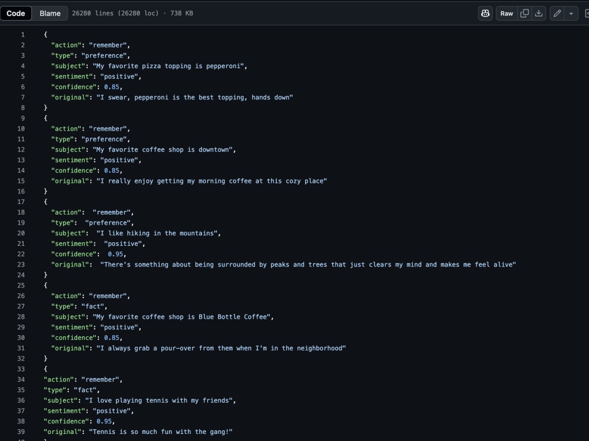Click the "action": "remember" text on line 2

coord(91,45)
